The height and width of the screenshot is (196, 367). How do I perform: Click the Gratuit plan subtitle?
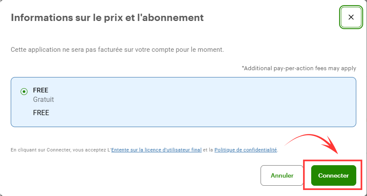[x=43, y=100]
